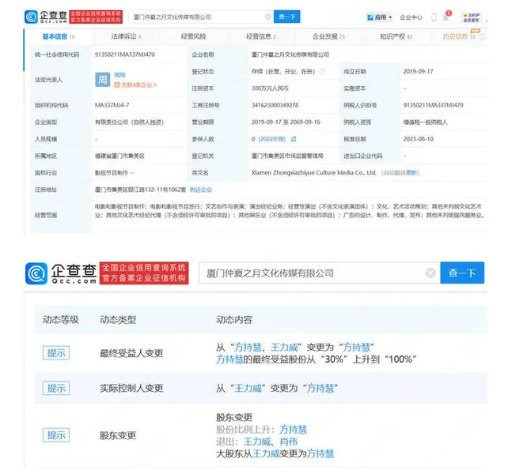Click 肖伟 in the 退出 shareholders line

pos(288,442)
